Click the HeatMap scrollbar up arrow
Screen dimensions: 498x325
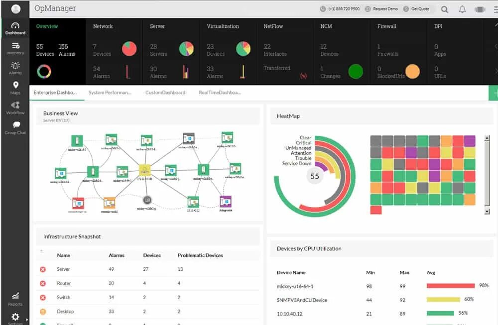pyautogui.click(x=487, y=138)
